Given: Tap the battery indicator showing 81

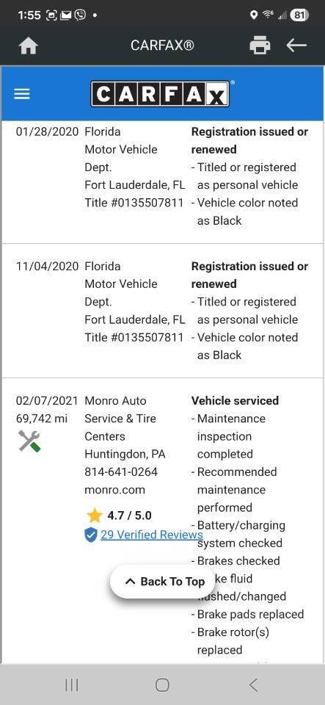Looking at the screenshot, I should tap(299, 15).
